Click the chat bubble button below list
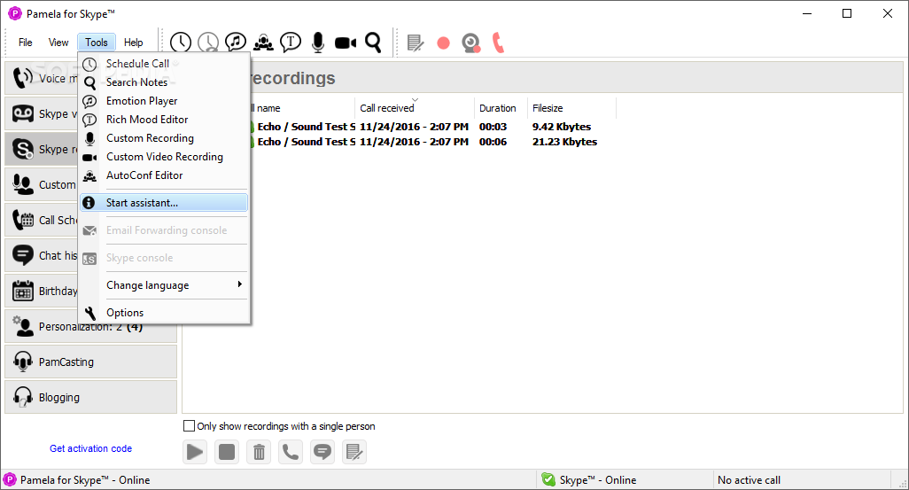This screenshot has height=490, width=909. 322,452
